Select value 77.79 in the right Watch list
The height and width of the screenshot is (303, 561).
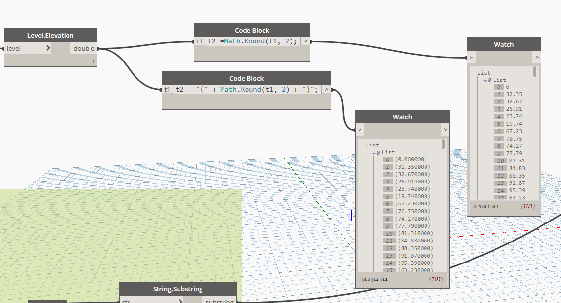pyautogui.click(x=514, y=154)
